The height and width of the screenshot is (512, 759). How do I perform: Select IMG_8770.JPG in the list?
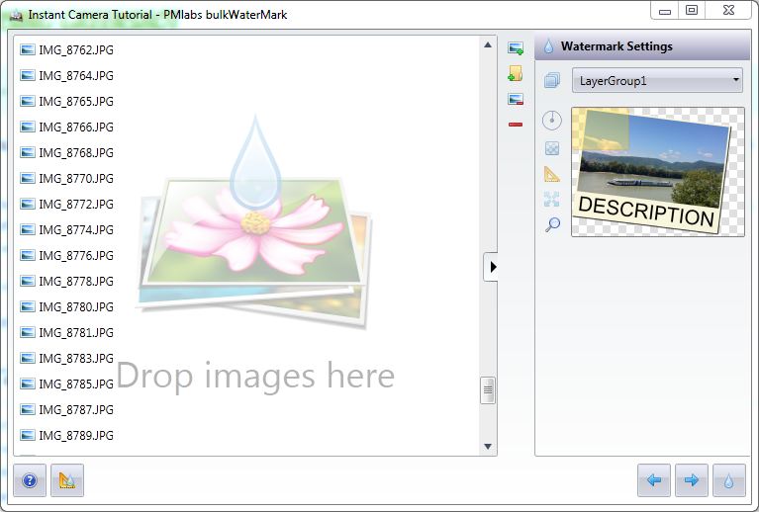click(x=67, y=178)
